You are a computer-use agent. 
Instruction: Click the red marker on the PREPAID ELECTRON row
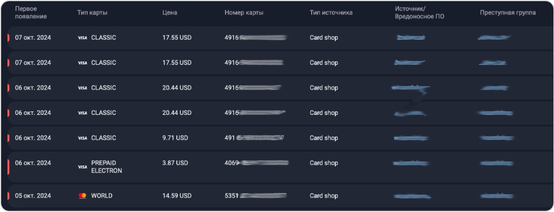pos(8,167)
